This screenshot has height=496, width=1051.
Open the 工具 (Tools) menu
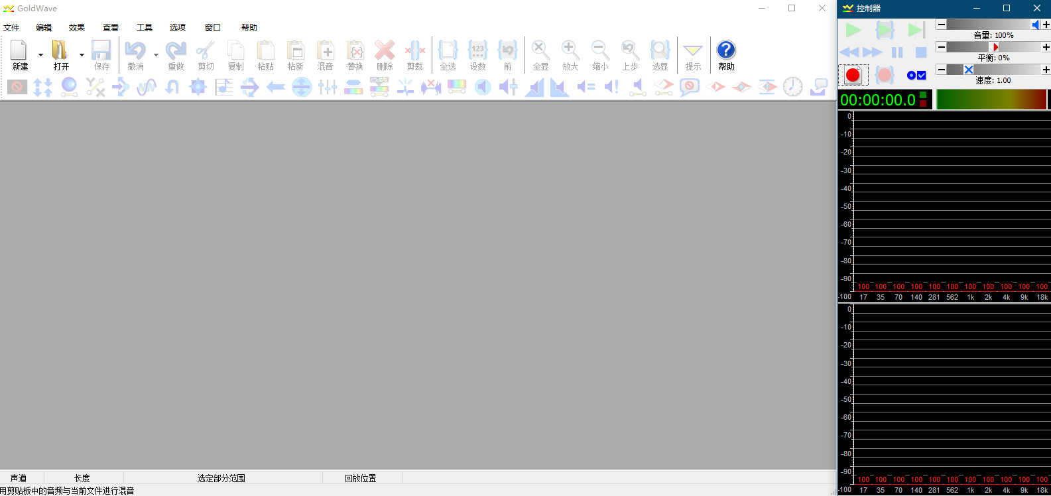[145, 28]
